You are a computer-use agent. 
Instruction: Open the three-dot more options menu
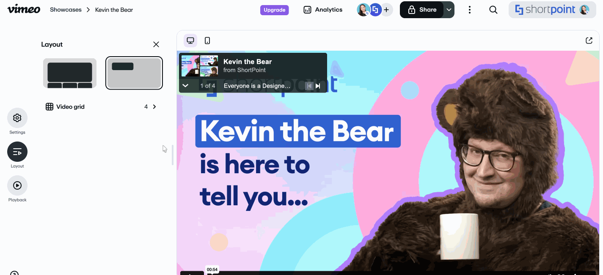pos(470,10)
